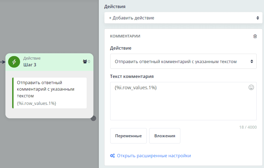Click the green lightning icon on Шаг 3

pyautogui.click(x=14, y=62)
